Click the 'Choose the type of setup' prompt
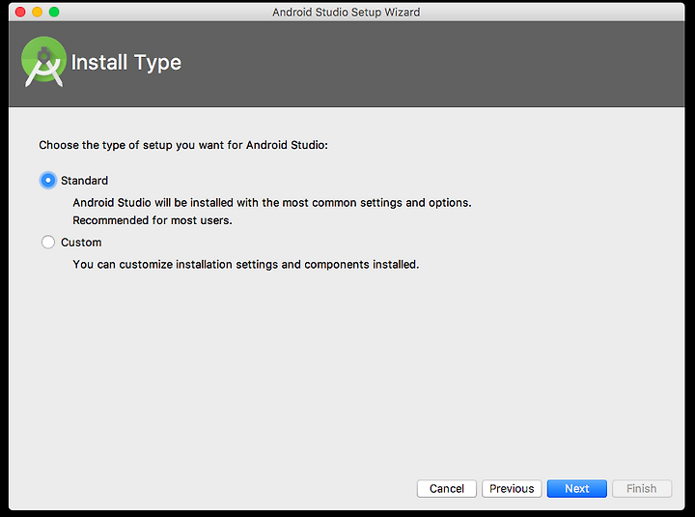695x517 pixels. tap(183, 145)
